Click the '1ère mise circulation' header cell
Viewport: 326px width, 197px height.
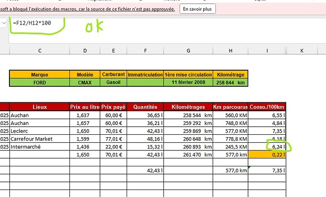189,74
